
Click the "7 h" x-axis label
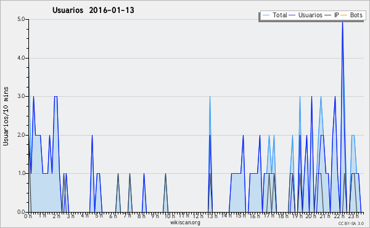pos(127,216)
